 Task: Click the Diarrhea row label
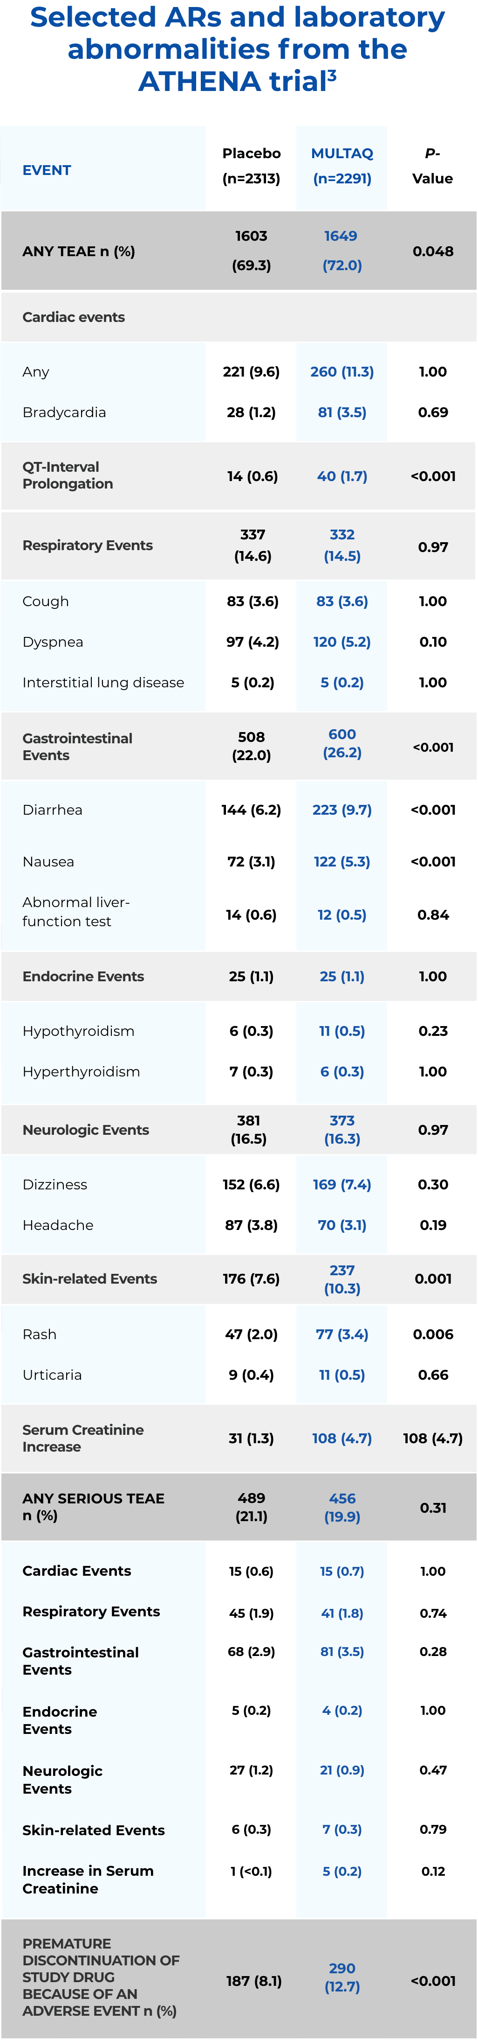click(52, 810)
